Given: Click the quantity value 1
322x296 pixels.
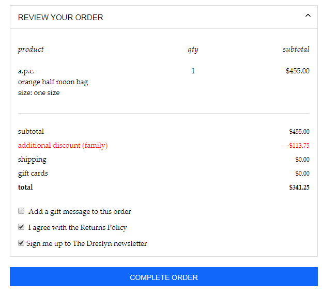Looking at the screenshot, I should tap(193, 71).
